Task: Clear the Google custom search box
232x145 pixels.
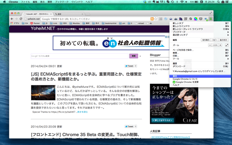Action: 140,56
